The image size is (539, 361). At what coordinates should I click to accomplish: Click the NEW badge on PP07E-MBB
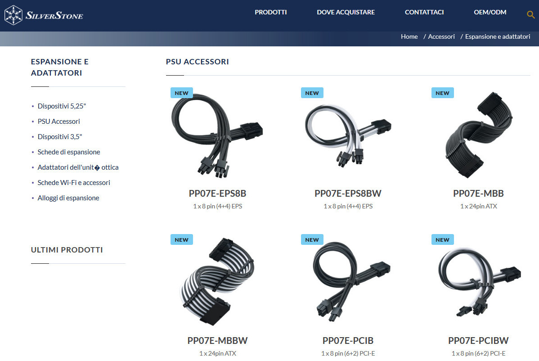[x=442, y=93]
